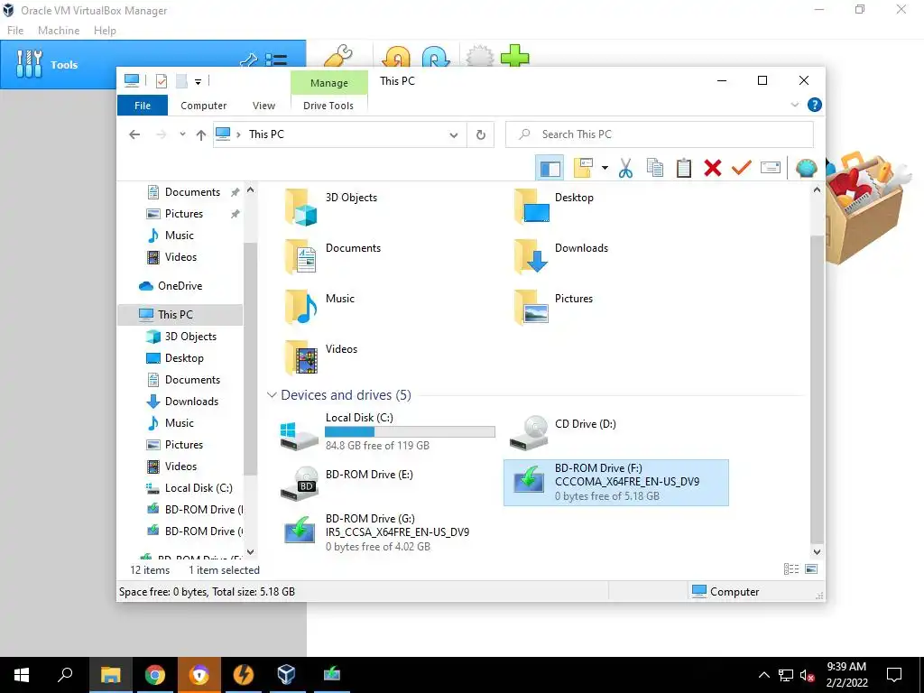Click Tools in VirtualBox Manager
Image resolution: width=924 pixels, height=693 pixels.
64,65
